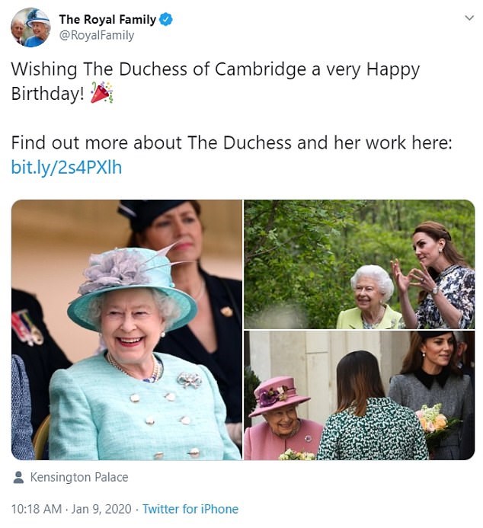Open the bit.ly/2s4PXlh link

coord(66,167)
